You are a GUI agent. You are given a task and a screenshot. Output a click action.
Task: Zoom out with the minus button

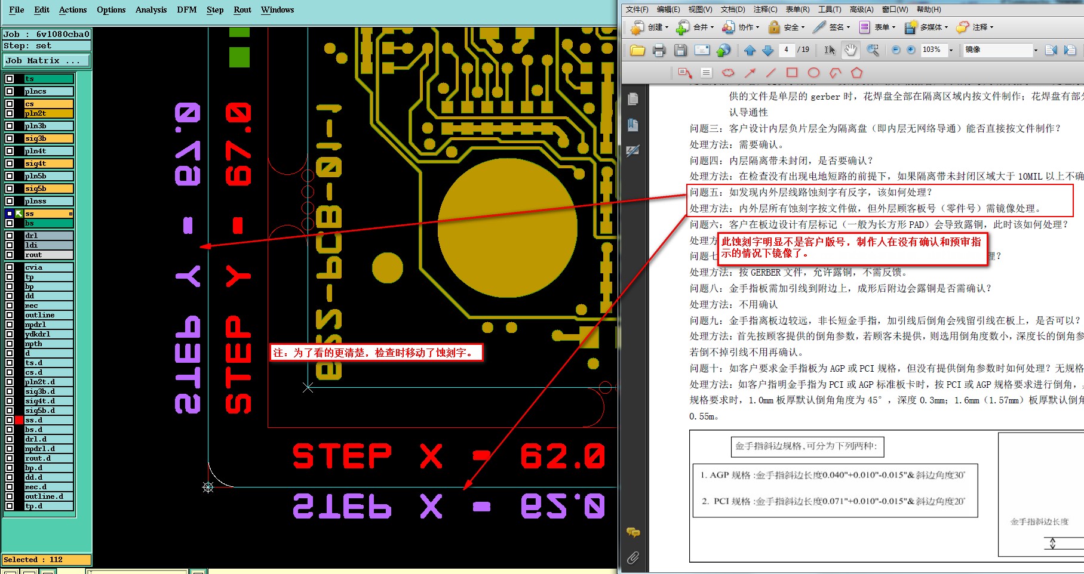896,50
